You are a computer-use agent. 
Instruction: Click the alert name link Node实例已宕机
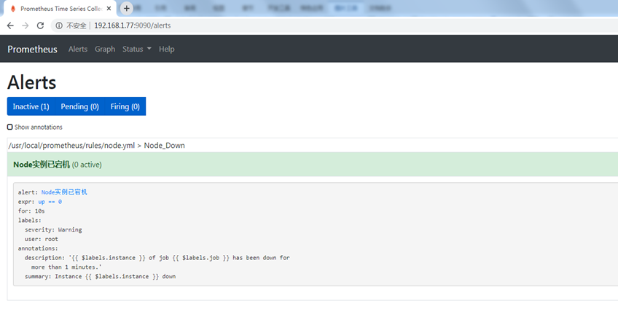(64, 192)
